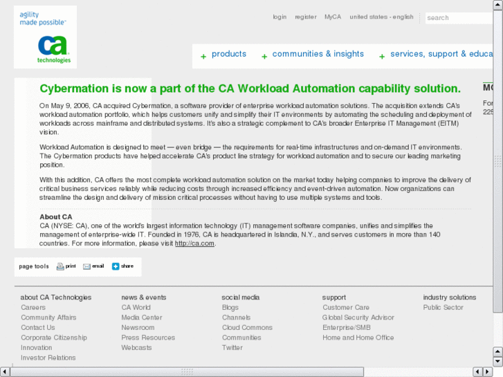The width and height of the screenshot is (503, 377).
Task: Click the horizontal scrollbar left arrow
Action: pyautogui.click(x=5, y=372)
